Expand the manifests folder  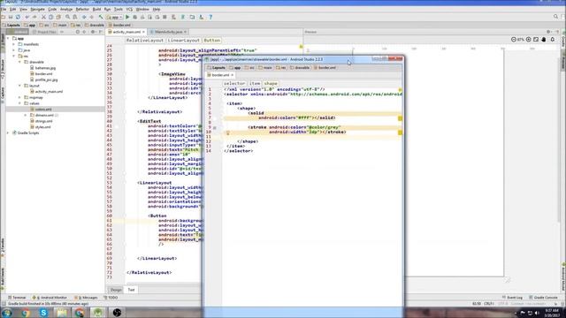click(x=14, y=44)
